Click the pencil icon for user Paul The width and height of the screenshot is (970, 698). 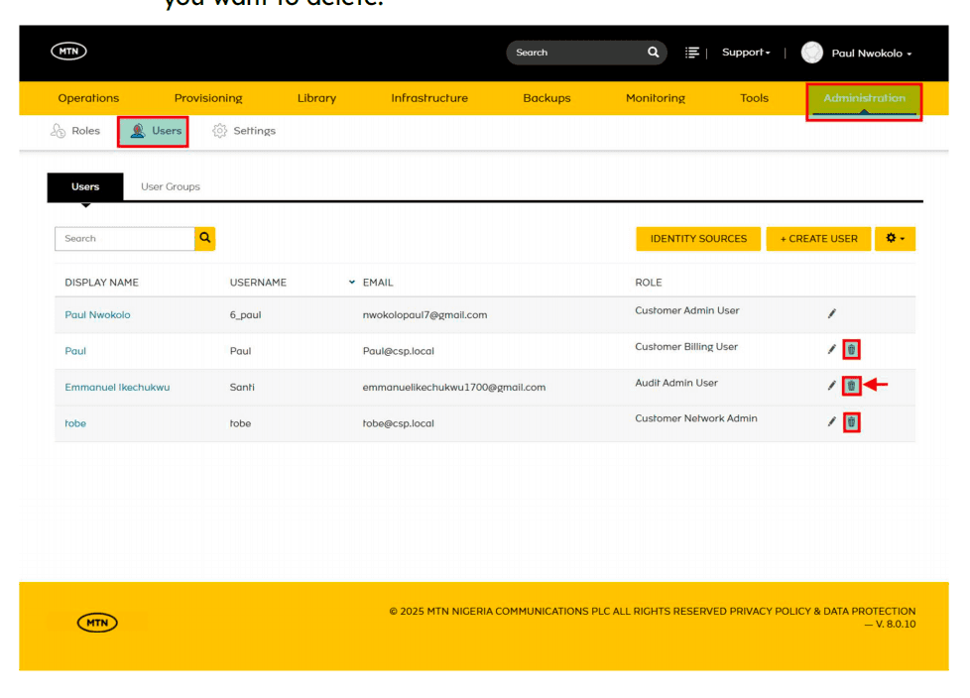[832, 350]
